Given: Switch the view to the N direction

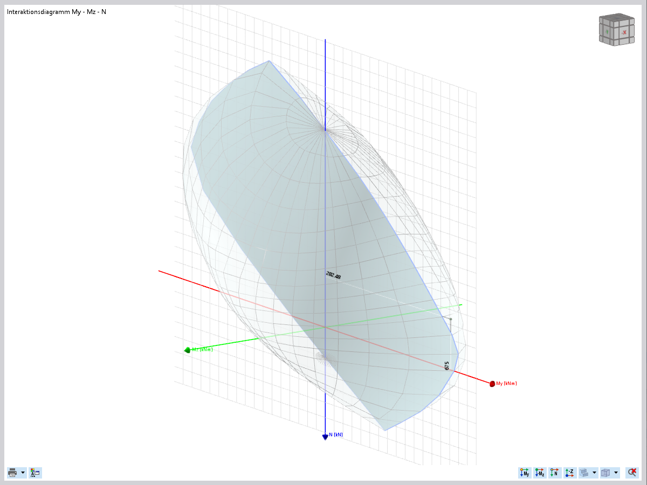Looking at the screenshot, I should (555, 473).
